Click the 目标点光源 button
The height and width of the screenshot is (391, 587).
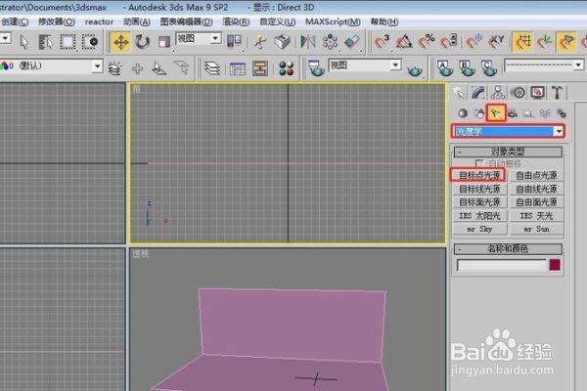(x=479, y=175)
